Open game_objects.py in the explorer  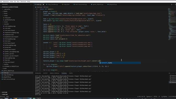[9, 71]
